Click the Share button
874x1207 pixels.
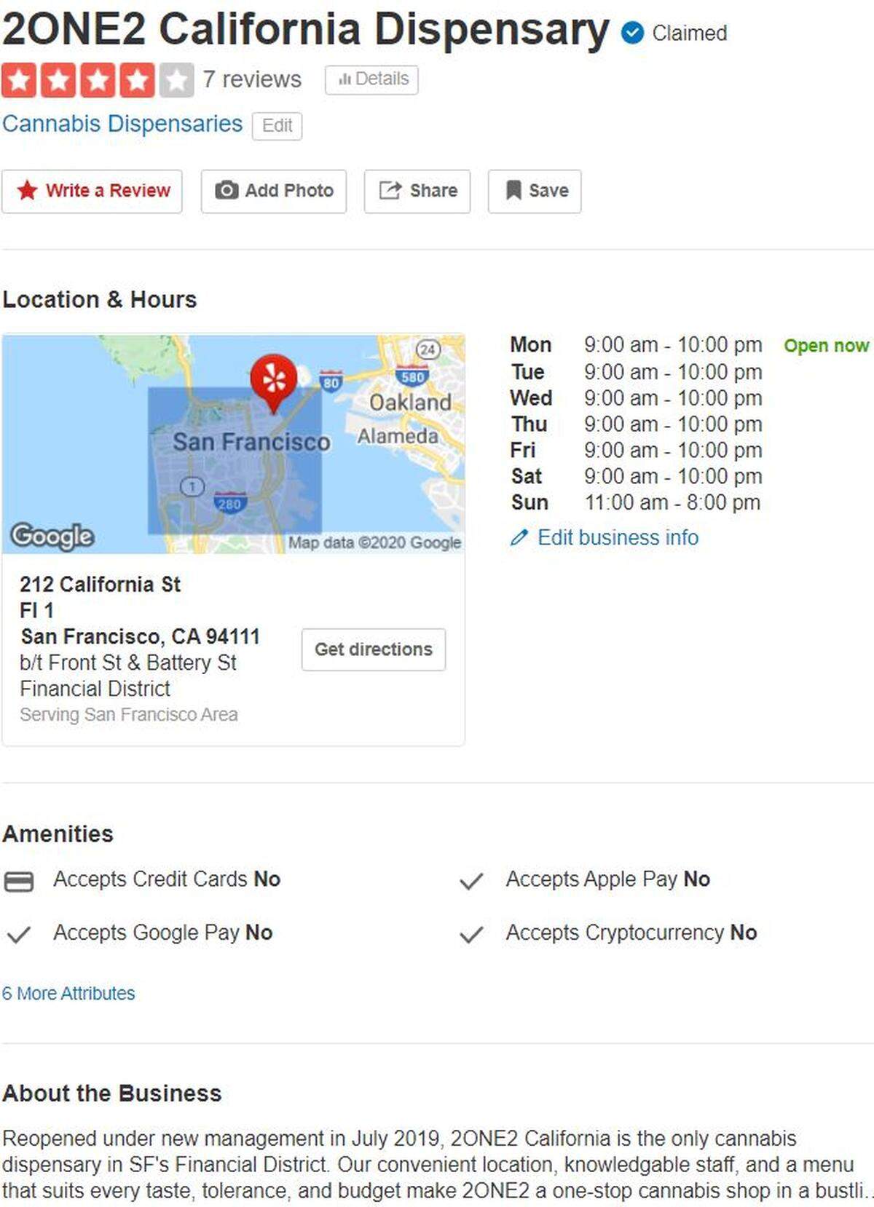coord(417,191)
